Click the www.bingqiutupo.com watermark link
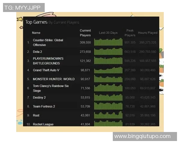The width and height of the screenshot is (180, 144). pos(142,136)
